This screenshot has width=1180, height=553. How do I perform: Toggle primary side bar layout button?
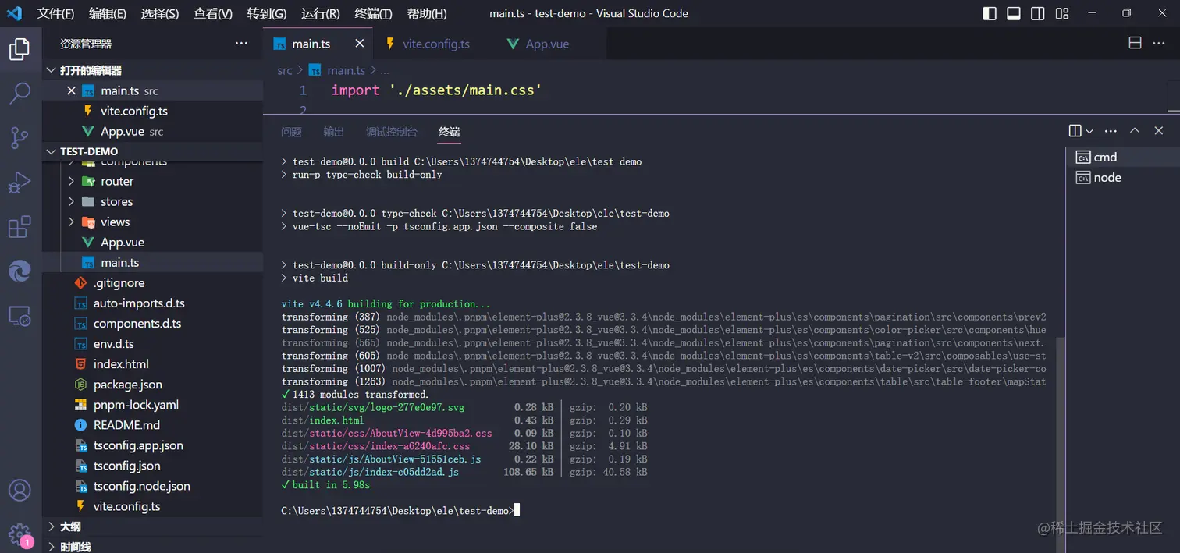coord(990,13)
